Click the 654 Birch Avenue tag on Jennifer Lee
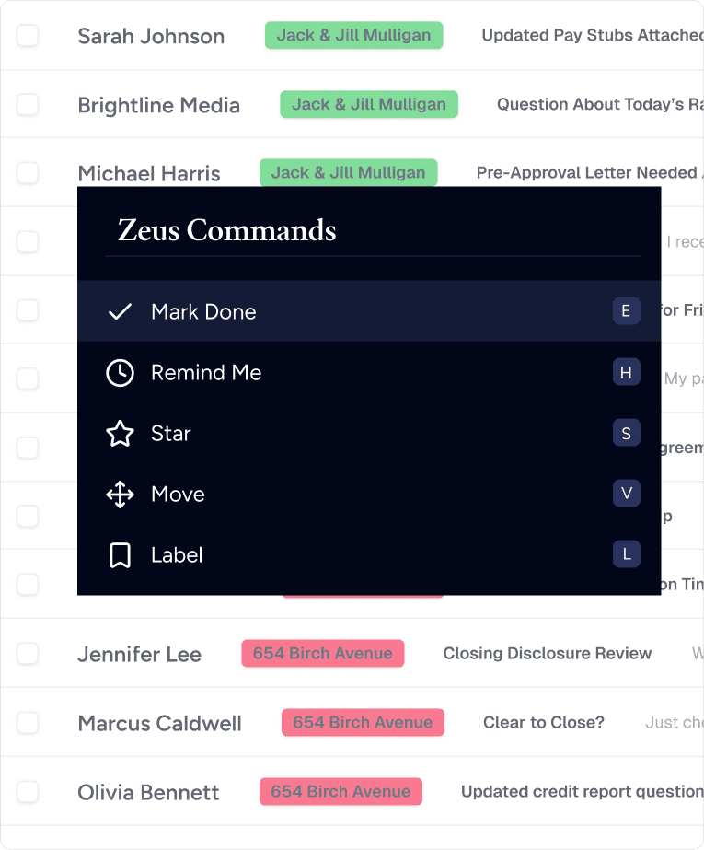Screen dimensions: 704x850 [322, 653]
